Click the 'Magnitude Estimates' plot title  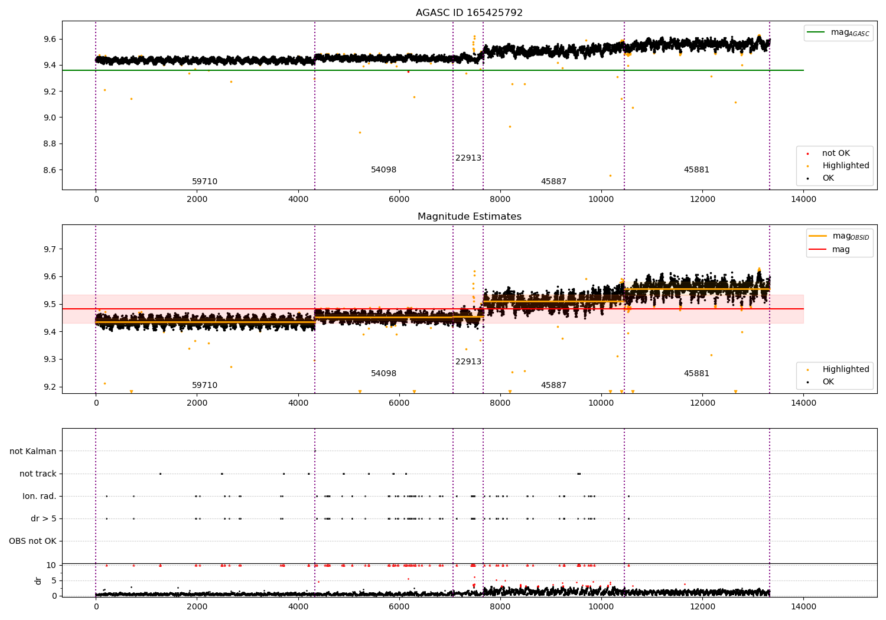(x=469, y=216)
